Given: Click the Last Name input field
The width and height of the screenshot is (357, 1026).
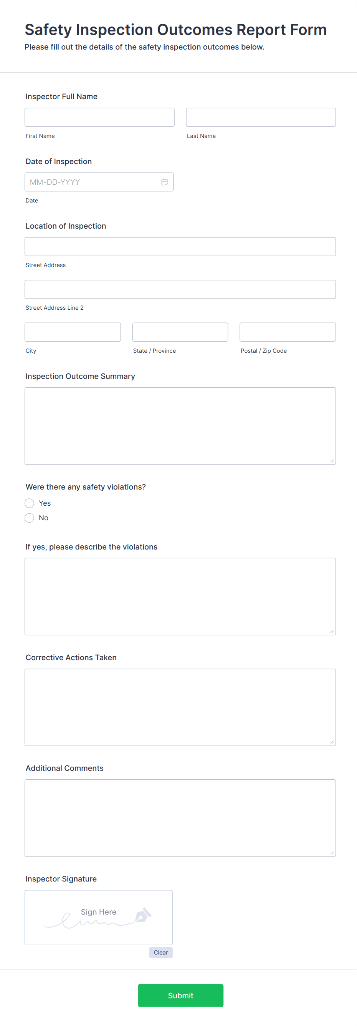Looking at the screenshot, I should pyautogui.click(x=261, y=117).
